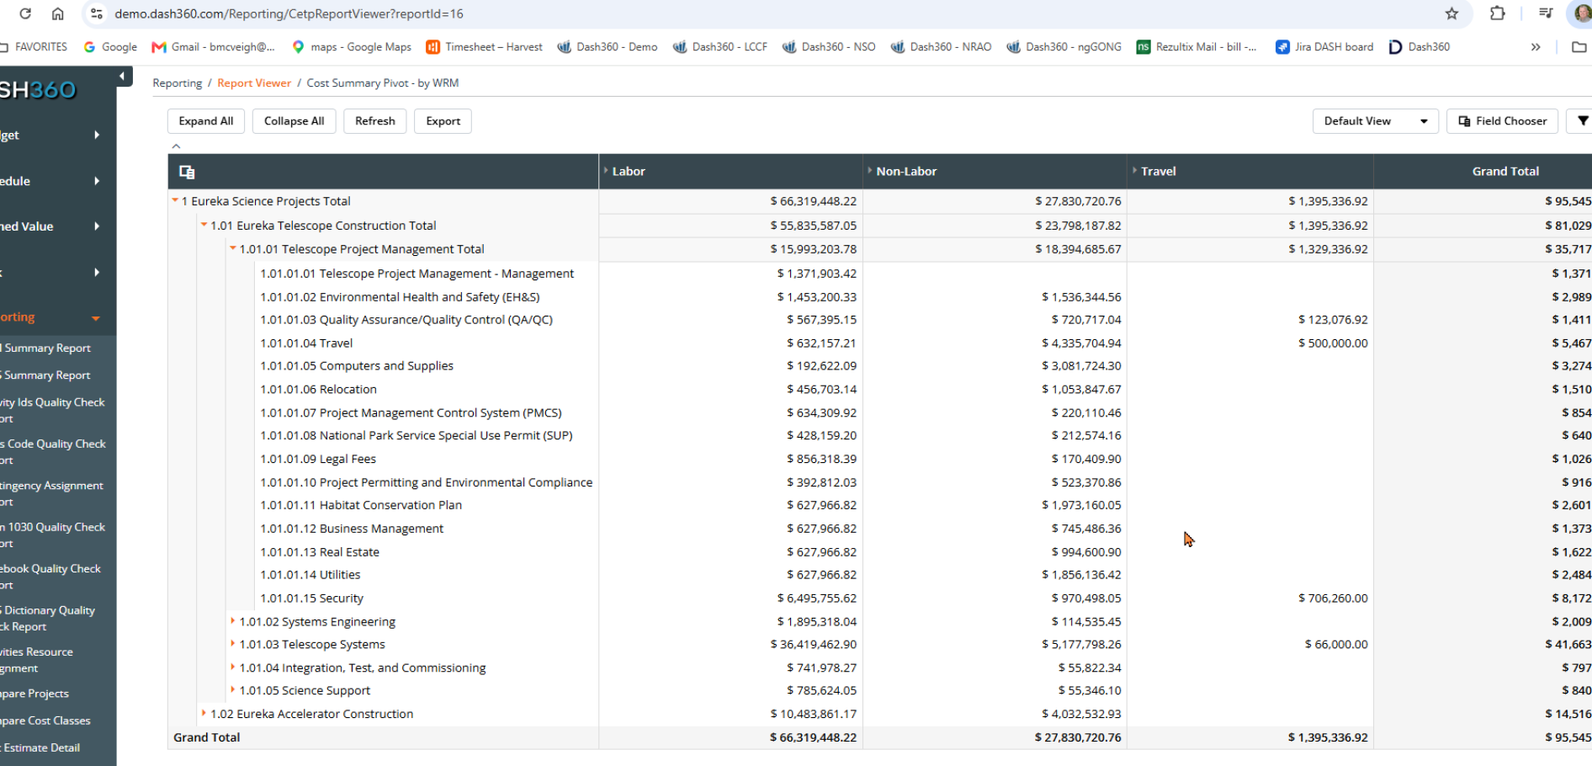
Task: Click the DASH360 logo
Action: click(38, 90)
